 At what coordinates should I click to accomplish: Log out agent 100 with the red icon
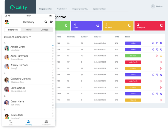point(161,62)
